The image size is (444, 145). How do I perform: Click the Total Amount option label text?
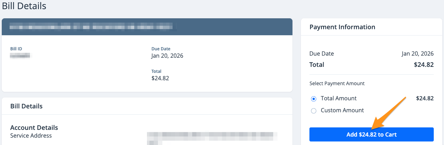point(339,99)
